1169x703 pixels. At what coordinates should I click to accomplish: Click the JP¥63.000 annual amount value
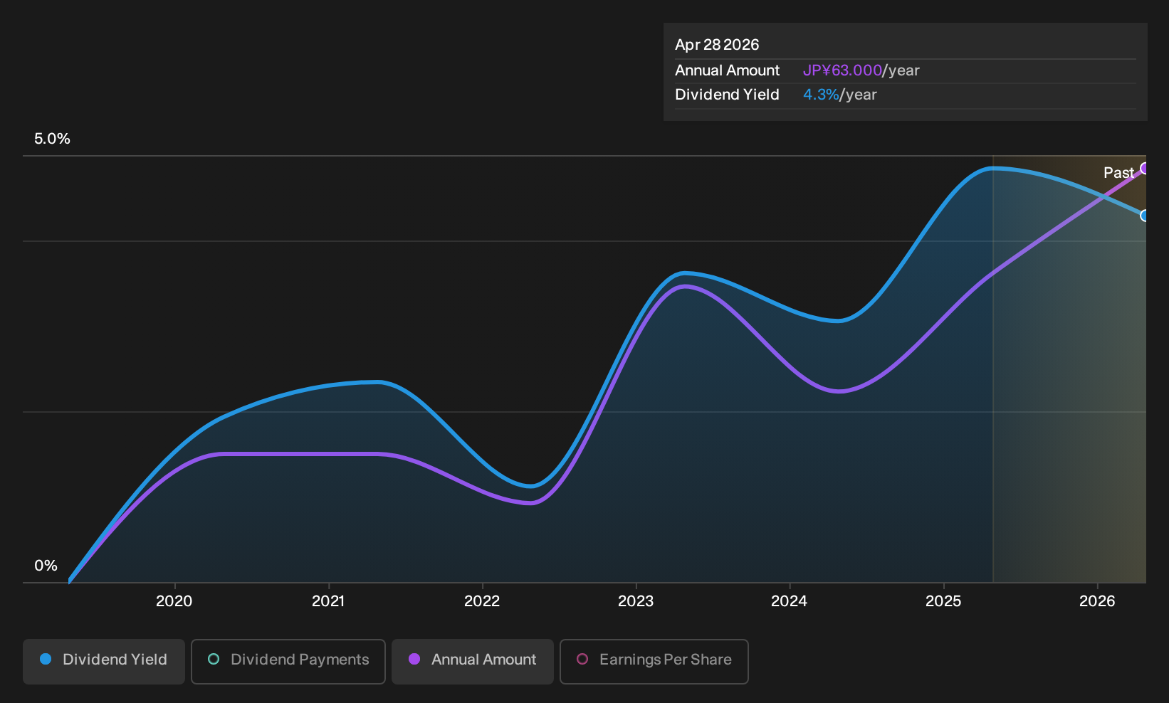point(842,70)
